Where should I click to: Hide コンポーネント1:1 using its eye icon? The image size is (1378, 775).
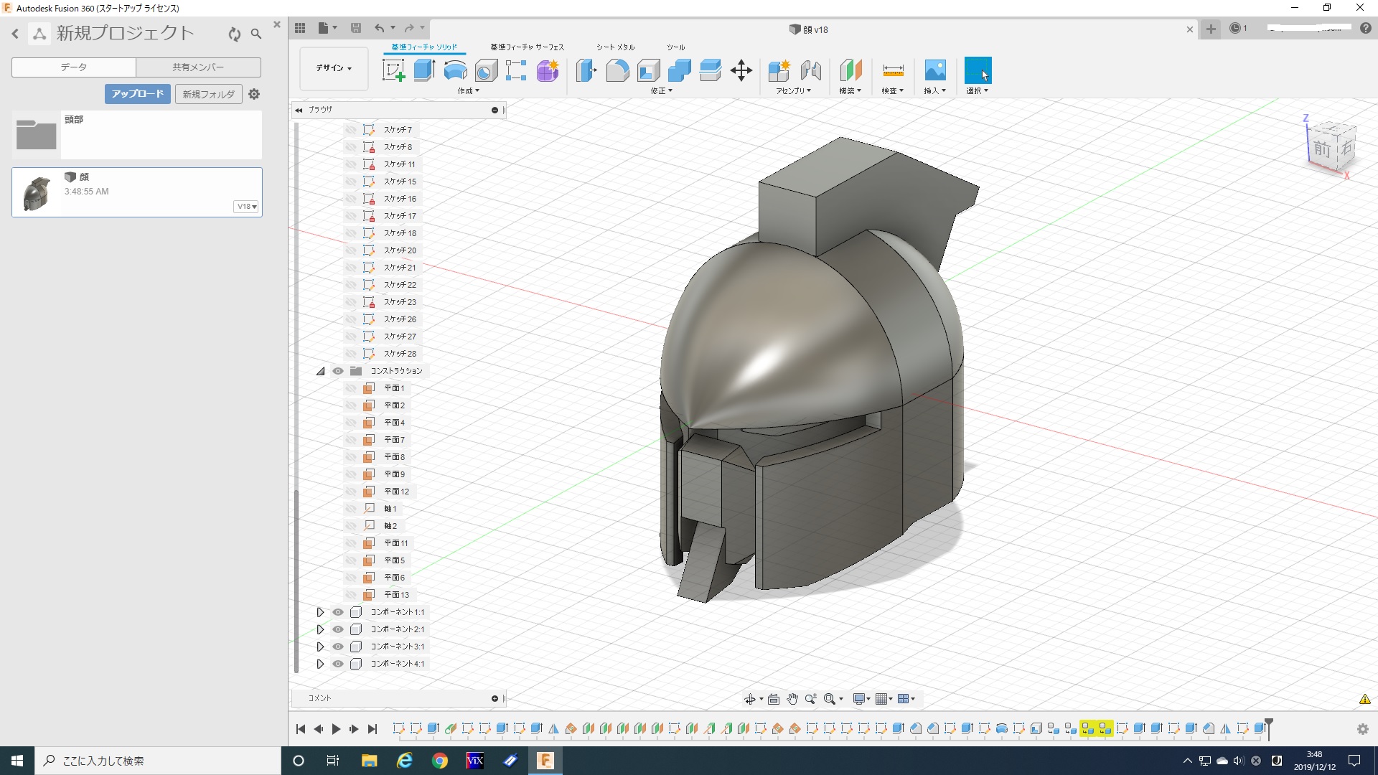pos(338,612)
